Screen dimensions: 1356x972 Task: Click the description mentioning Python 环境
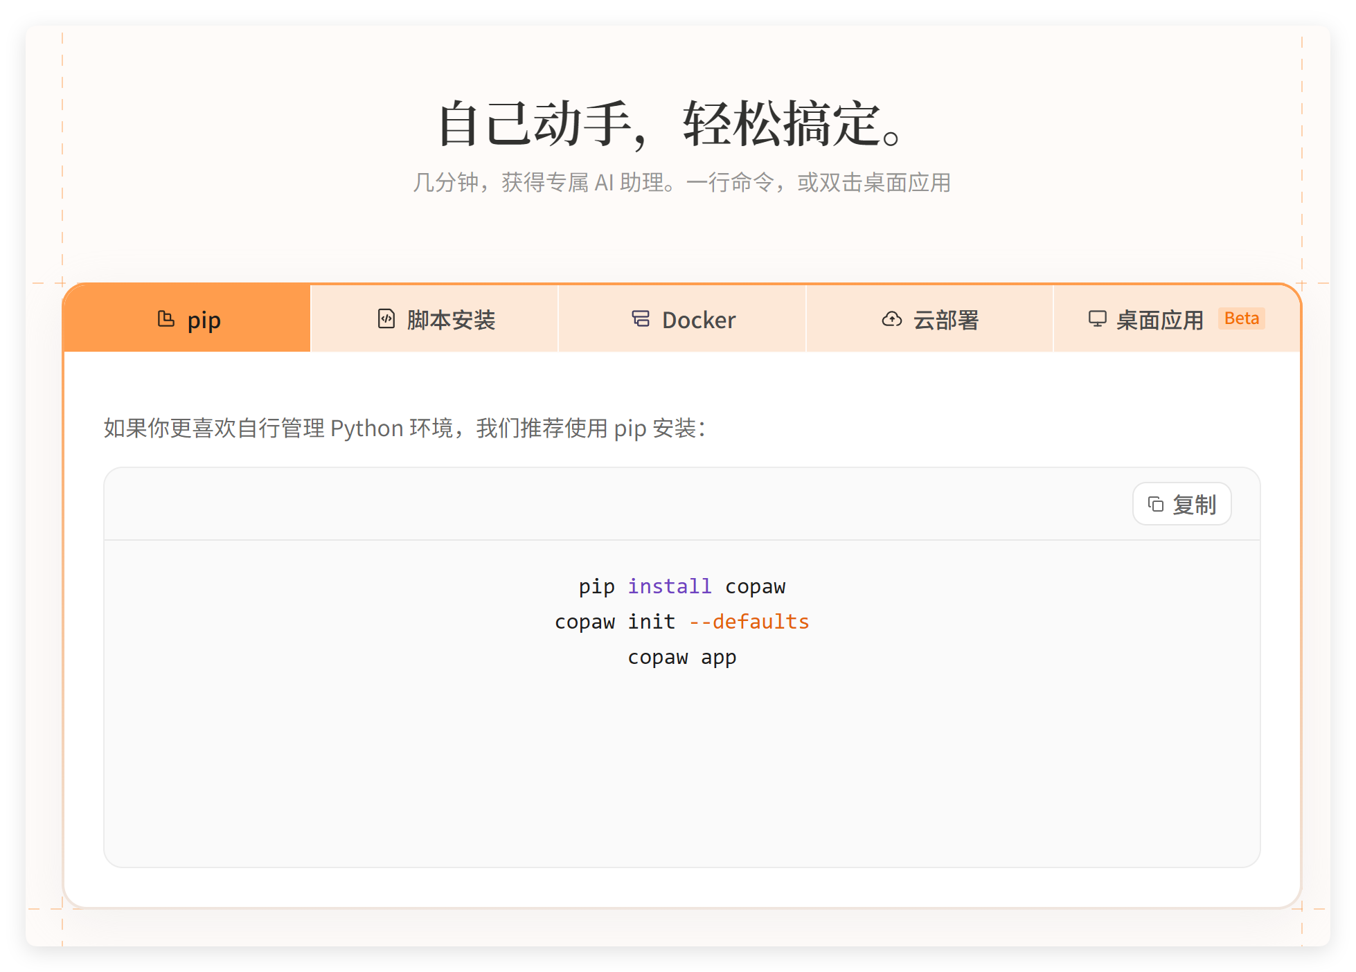pyautogui.click(x=404, y=429)
